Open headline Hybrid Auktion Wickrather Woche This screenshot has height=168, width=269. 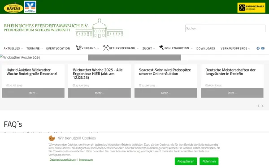(32, 72)
